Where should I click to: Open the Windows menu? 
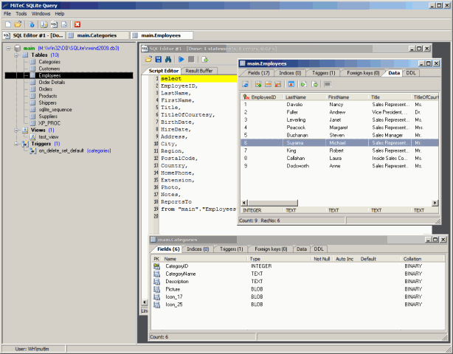[41, 13]
